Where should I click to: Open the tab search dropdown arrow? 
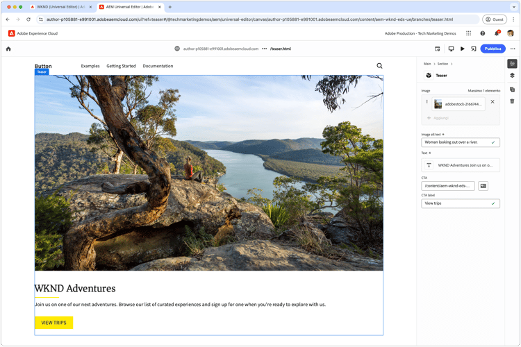[x=513, y=7]
